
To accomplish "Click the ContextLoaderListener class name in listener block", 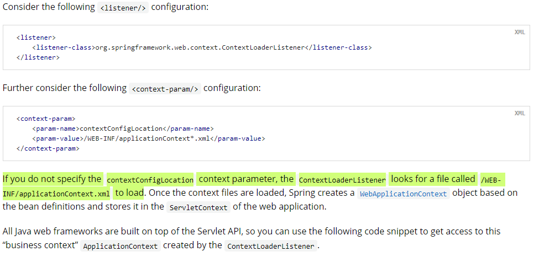I will click(200, 47).
